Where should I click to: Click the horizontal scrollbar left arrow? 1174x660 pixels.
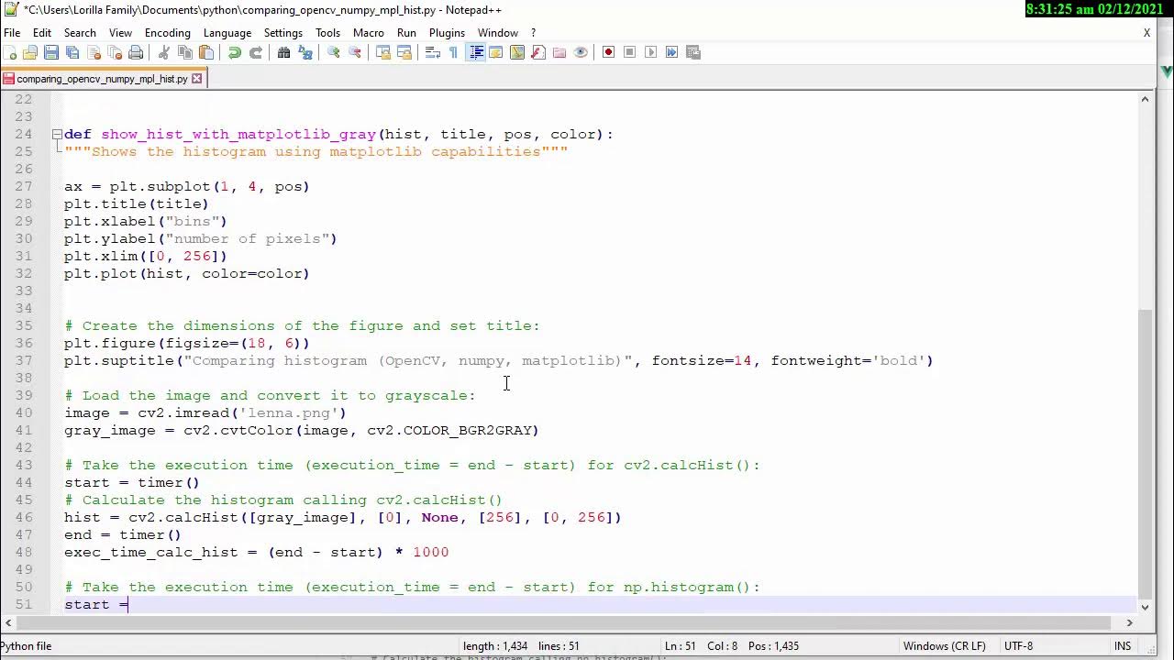pyautogui.click(x=6, y=622)
